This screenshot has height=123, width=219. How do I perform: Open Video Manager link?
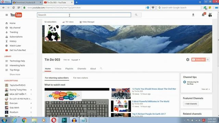[x=87, y=22]
